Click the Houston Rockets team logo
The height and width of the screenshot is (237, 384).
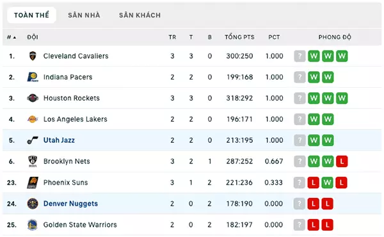tap(33, 98)
